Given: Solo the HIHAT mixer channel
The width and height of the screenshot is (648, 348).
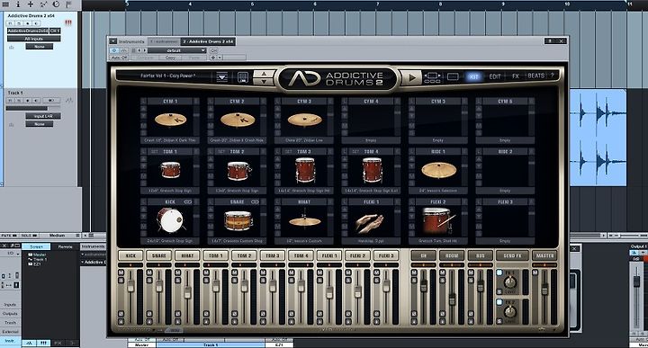Looking at the screenshot, I should click(178, 281).
